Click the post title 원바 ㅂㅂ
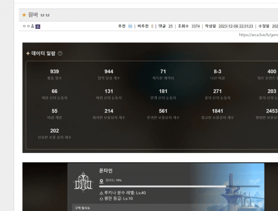Screen dimensions: 278x211 (x=39, y=15)
